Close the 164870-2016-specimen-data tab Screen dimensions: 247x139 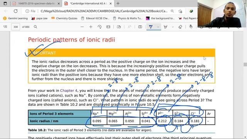pyautogui.click(x=59, y=3)
